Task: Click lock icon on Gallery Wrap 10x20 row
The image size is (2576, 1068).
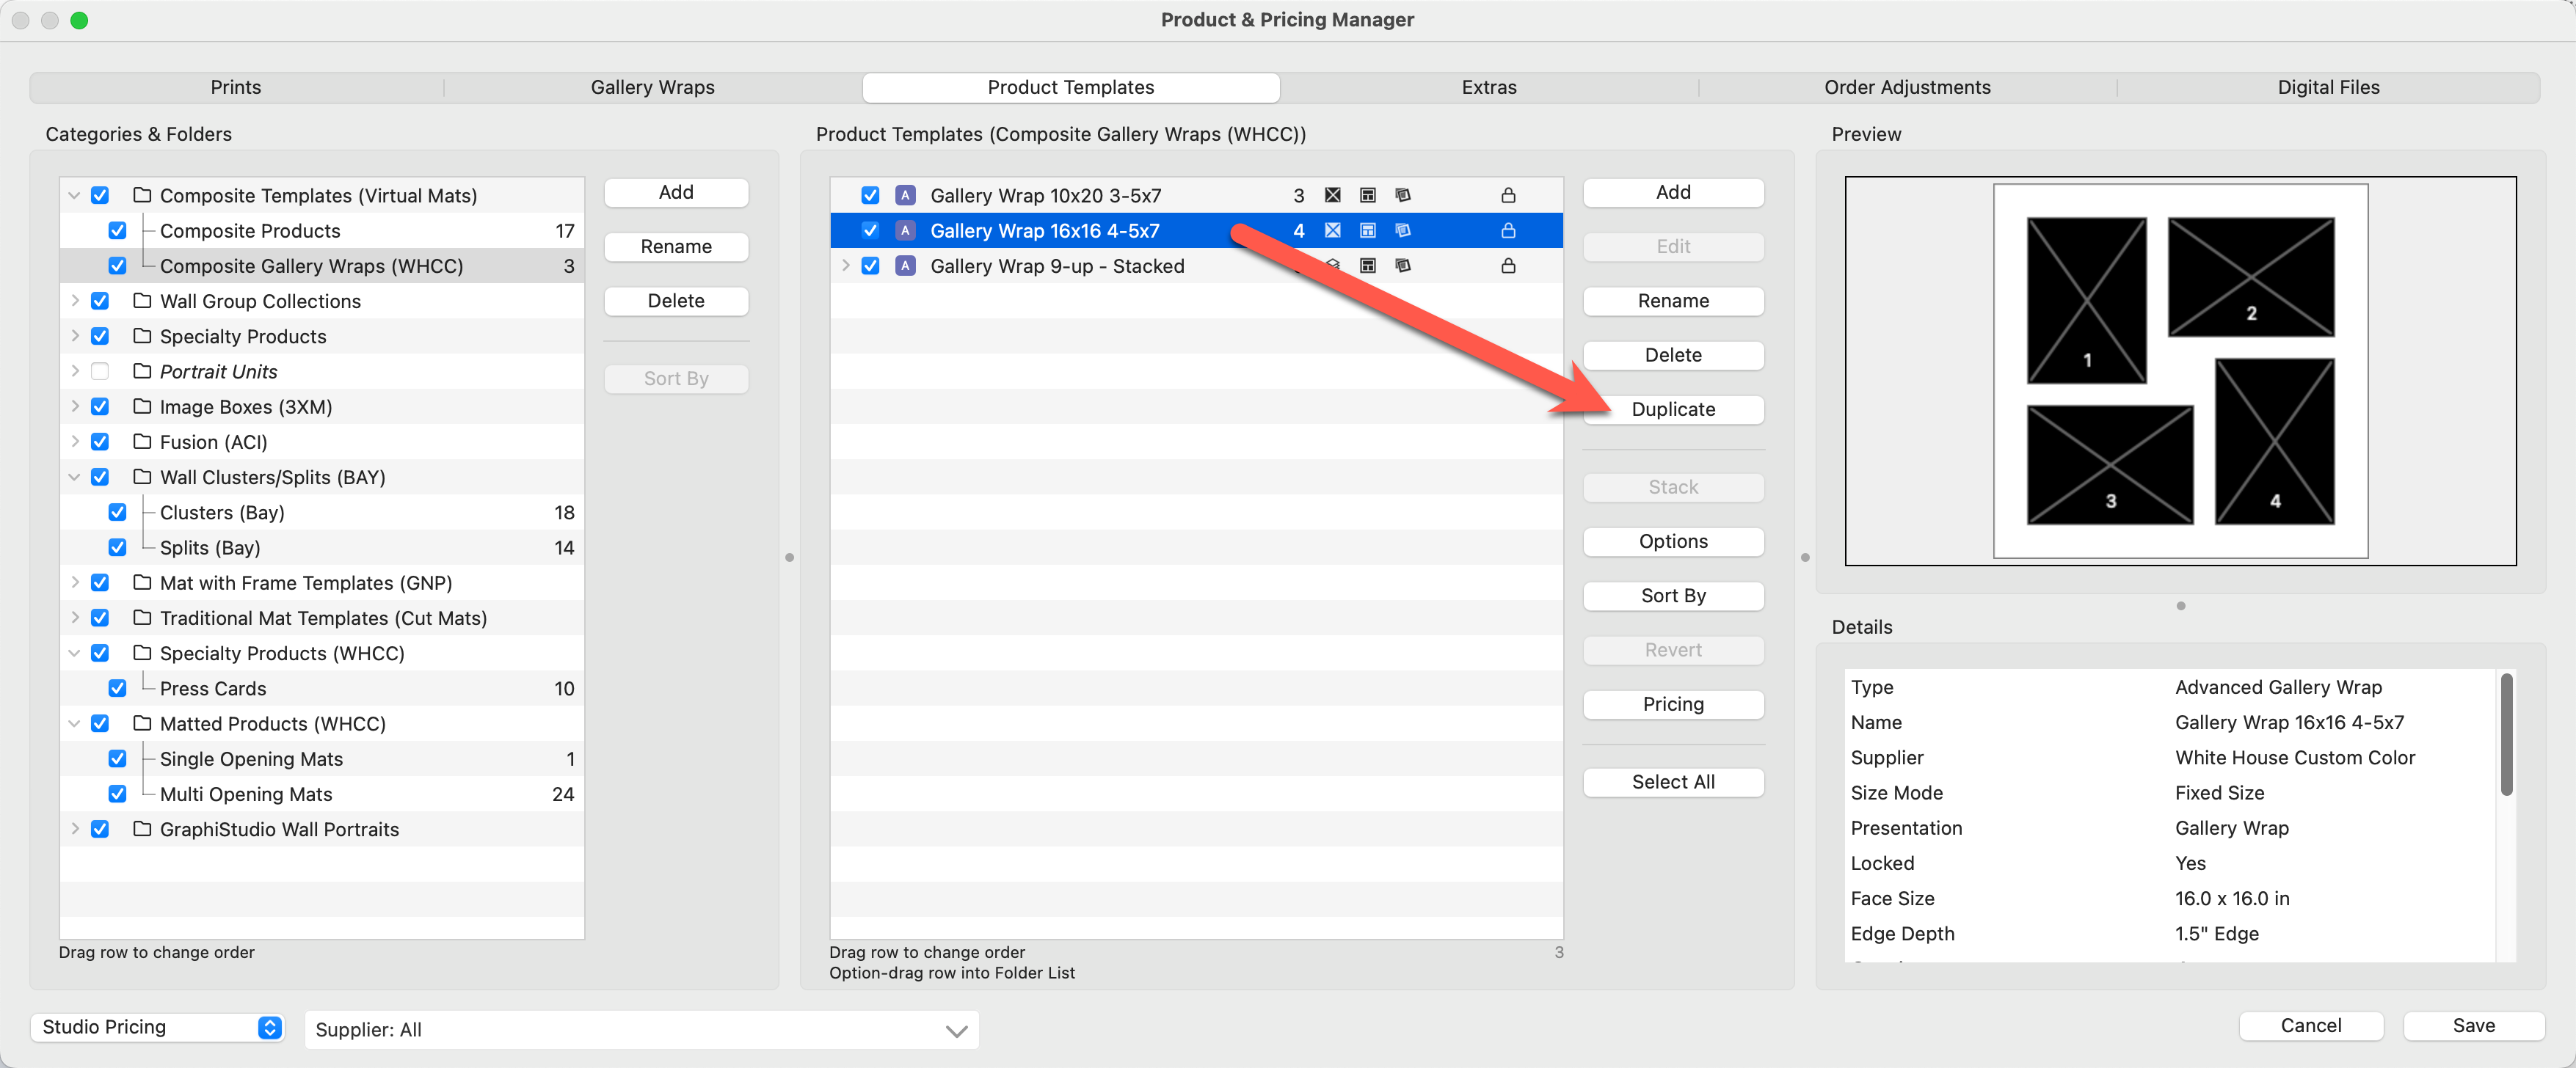Action: click(x=1508, y=195)
